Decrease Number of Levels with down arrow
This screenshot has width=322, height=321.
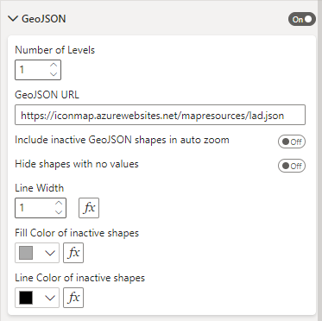point(54,74)
